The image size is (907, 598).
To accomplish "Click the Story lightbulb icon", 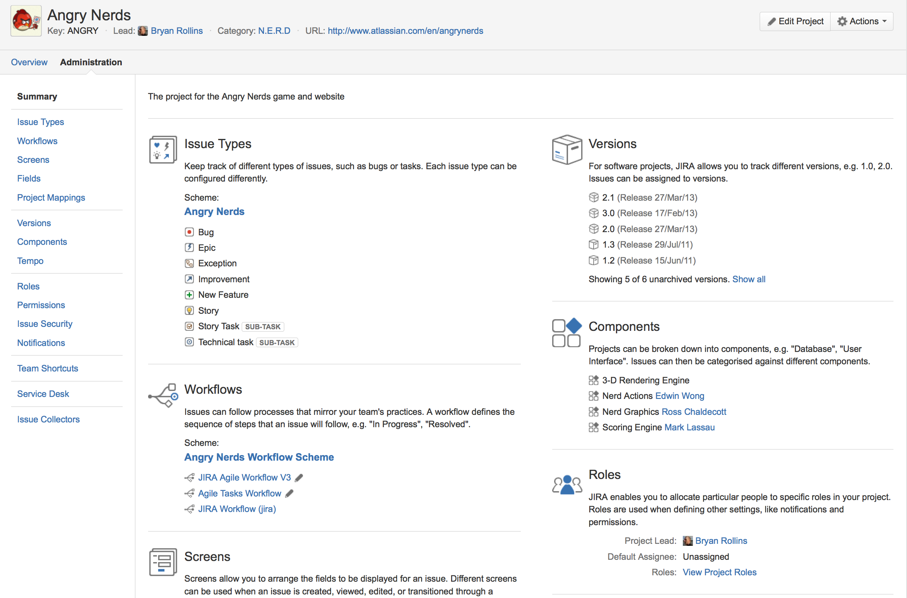I will coord(190,311).
